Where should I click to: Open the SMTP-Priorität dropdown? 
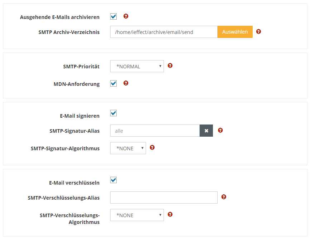coord(137,66)
